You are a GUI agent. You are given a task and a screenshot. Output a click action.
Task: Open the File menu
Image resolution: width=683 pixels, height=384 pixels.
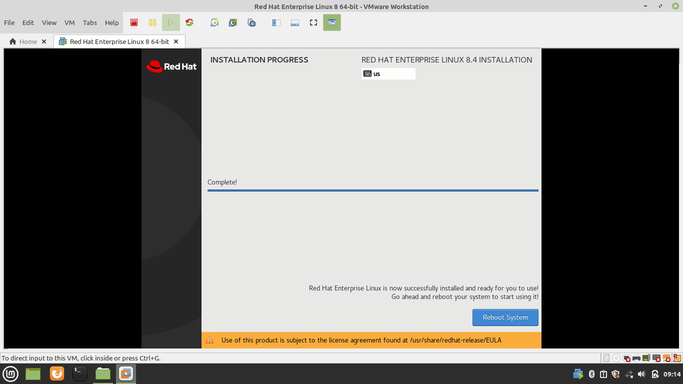pos(9,22)
